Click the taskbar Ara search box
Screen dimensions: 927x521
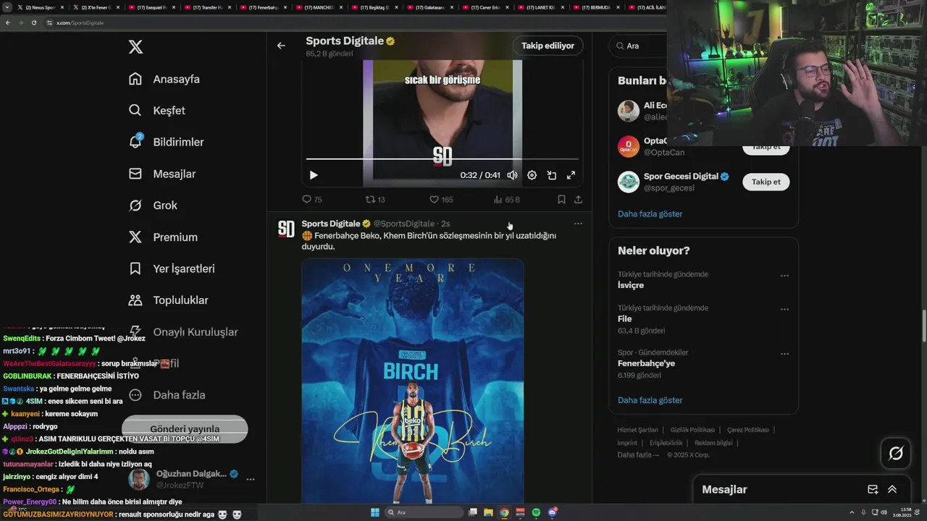tap(424, 512)
